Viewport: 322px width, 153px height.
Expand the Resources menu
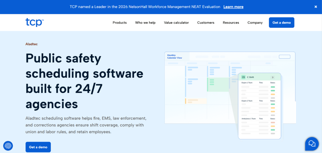coord(231,23)
